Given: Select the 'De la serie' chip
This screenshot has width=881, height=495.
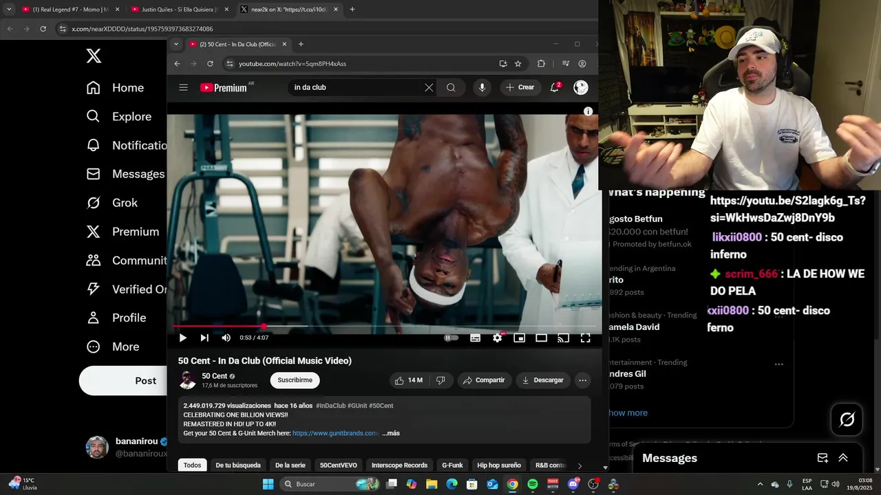Looking at the screenshot, I should tap(290, 465).
